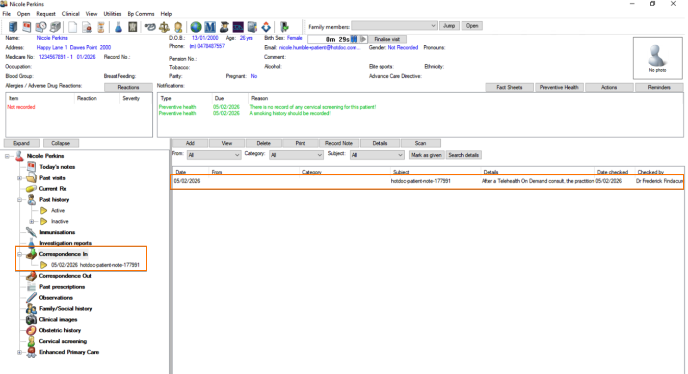
Task: Open the Request menu
Action: point(46,14)
